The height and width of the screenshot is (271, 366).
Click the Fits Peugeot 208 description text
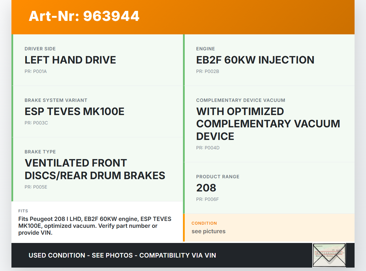tap(95, 226)
